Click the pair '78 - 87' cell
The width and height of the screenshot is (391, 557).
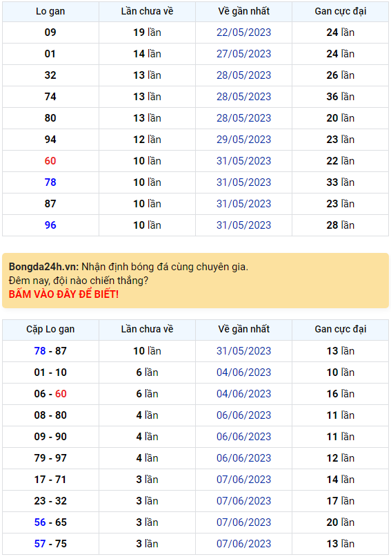[x=51, y=351]
